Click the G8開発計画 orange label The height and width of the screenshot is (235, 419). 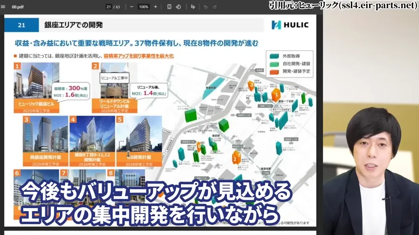139,160
